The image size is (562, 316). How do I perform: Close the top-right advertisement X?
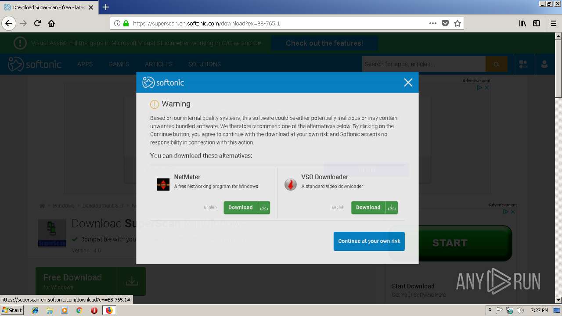(486, 88)
